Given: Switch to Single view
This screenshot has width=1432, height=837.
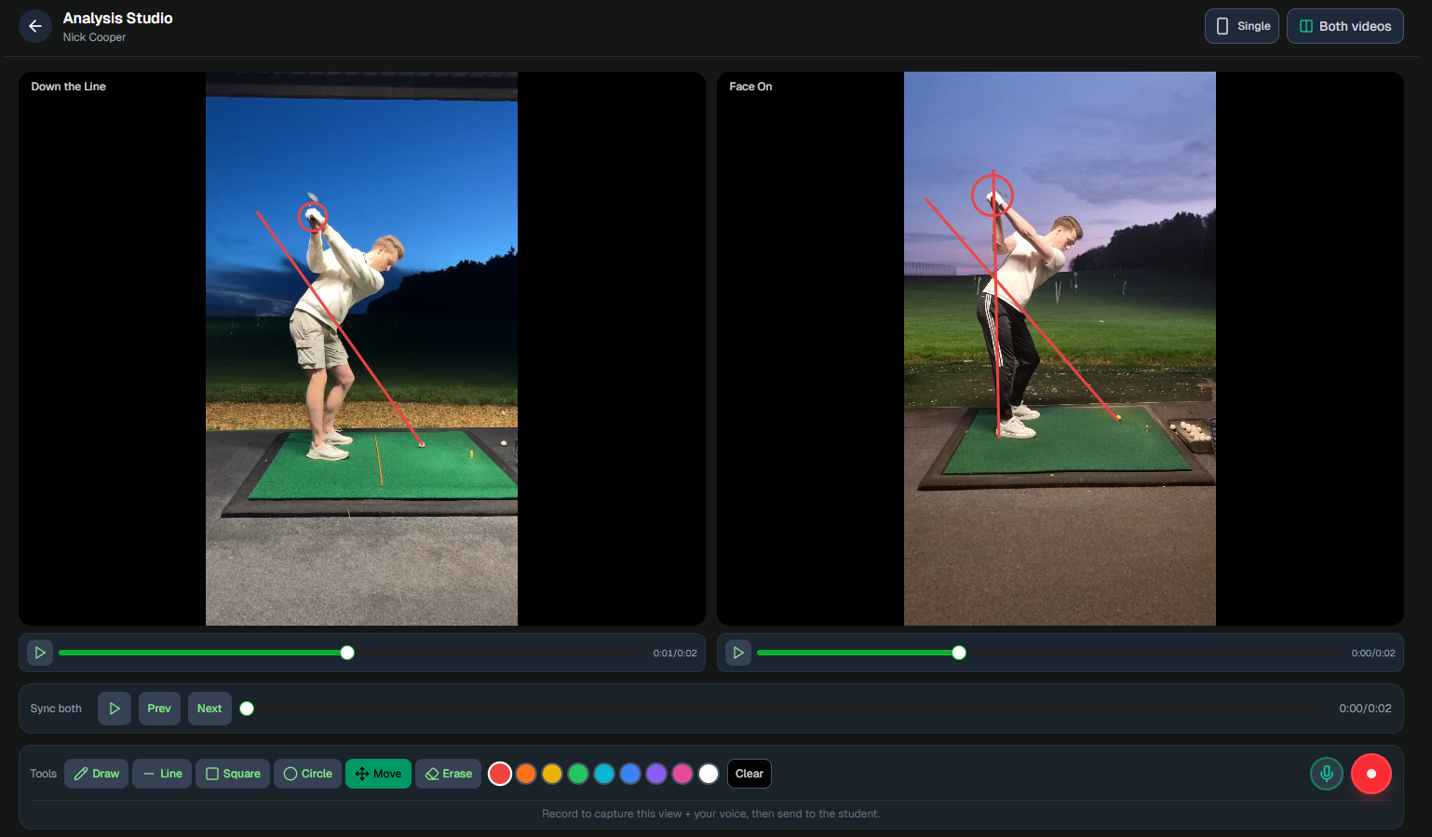Looking at the screenshot, I should [1241, 26].
